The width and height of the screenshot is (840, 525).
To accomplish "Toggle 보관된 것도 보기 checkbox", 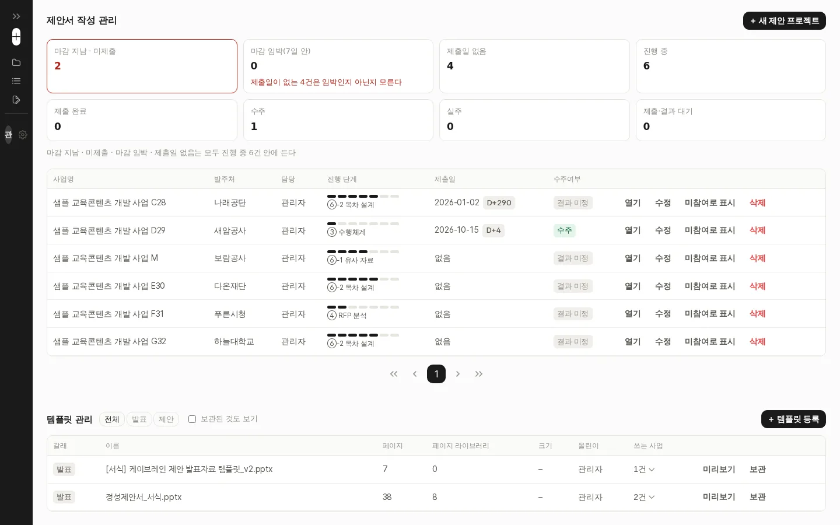I will tap(192, 419).
